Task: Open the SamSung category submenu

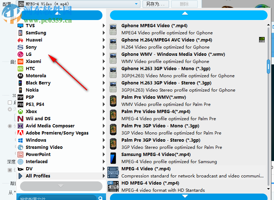Action: [61, 33]
